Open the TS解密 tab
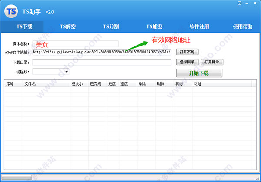Image resolution: width=261 pixels, height=182 pixels. (67, 26)
